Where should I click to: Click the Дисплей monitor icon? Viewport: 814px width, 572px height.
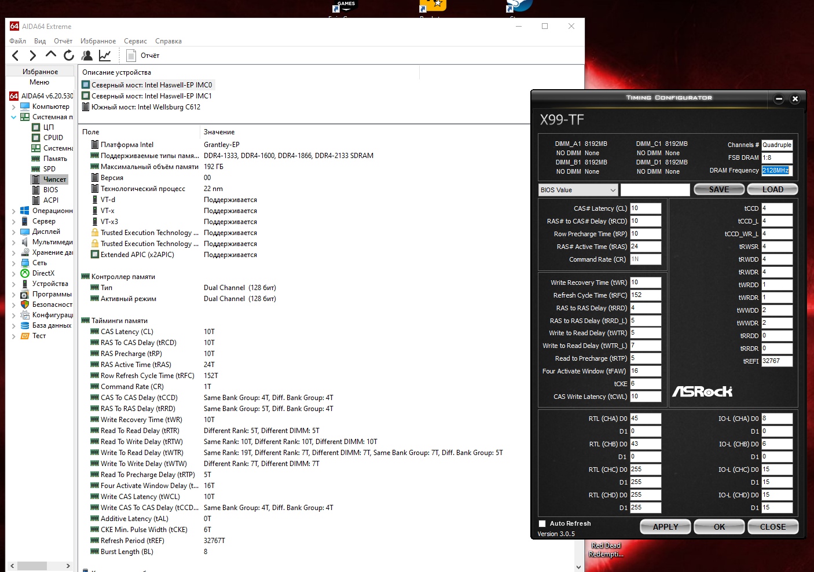pos(25,232)
